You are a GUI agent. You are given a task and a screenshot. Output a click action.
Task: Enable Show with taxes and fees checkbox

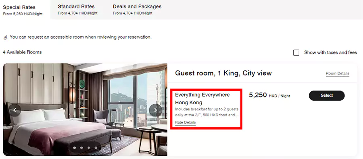click(x=296, y=52)
